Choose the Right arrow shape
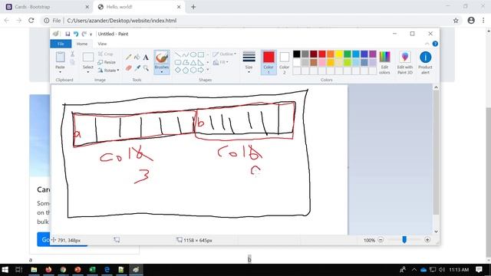The width and height of the screenshot is (491, 276). coord(201,70)
